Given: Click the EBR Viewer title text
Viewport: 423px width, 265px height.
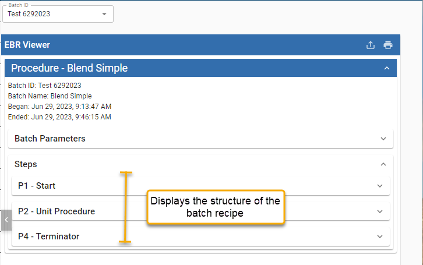Looking at the screenshot, I should click(x=27, y=45).
